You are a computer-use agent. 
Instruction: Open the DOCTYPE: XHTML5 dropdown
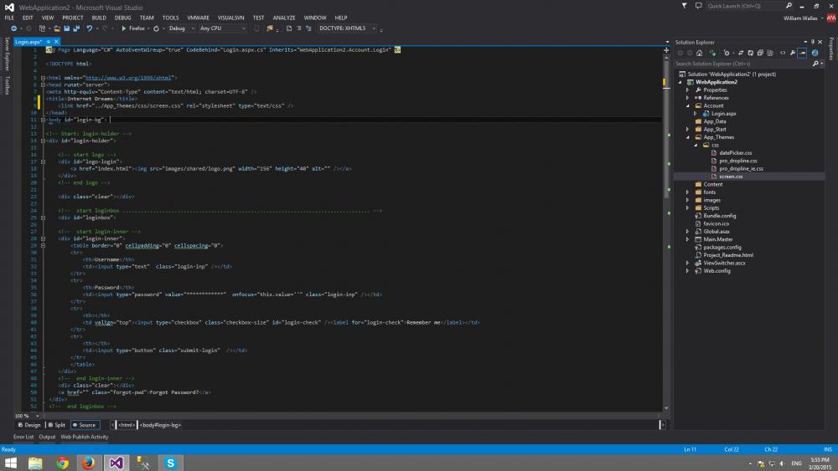click(x=348, y=28)
